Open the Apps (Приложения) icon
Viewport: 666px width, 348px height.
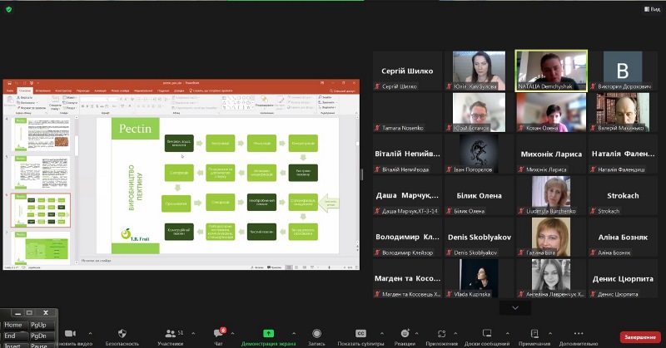[x=441, y=333]
